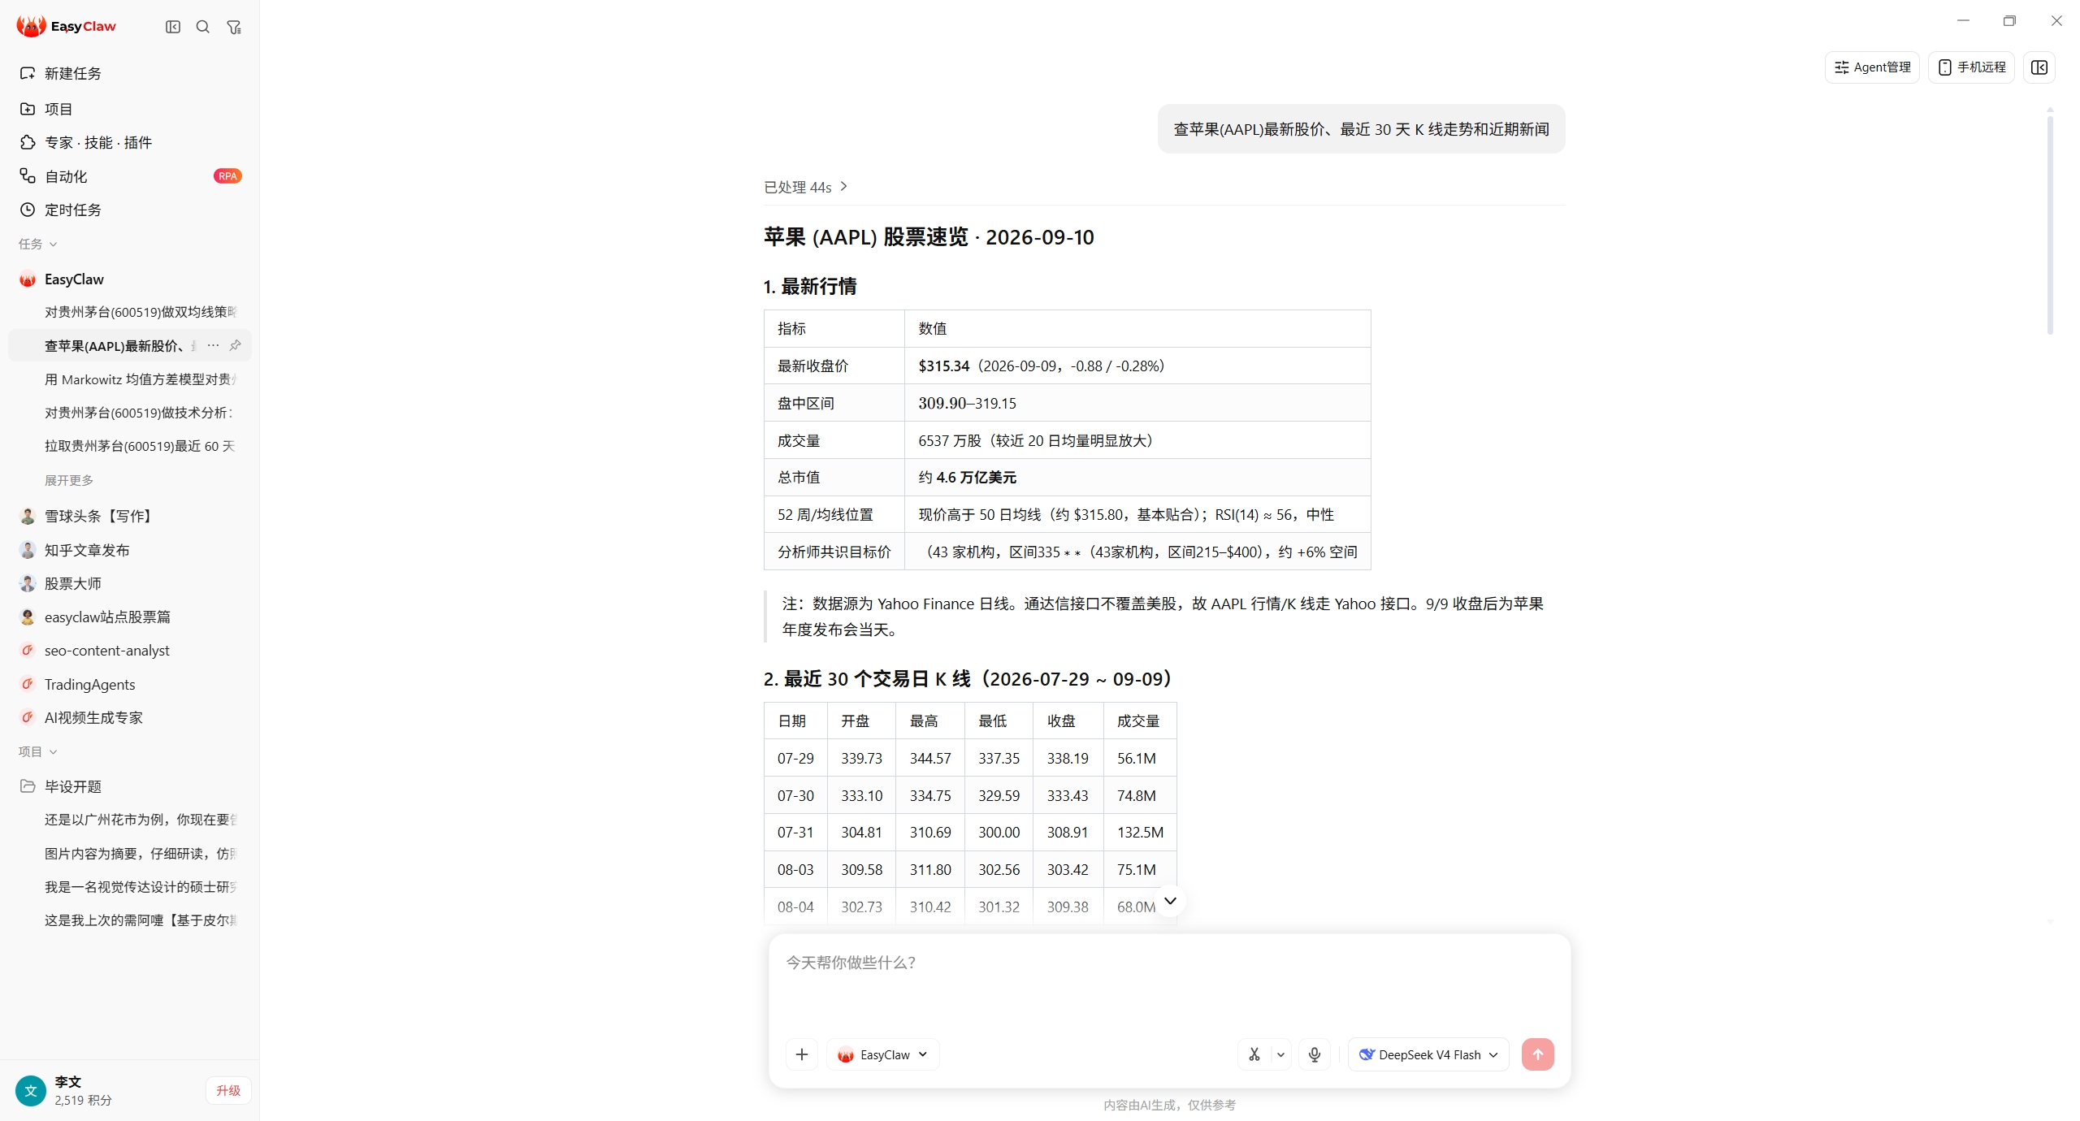Image resolution: width=2080 pixels, height=1121 pixels.
Task: Click the 李文 user avatar
Action: pos(31,1091)
